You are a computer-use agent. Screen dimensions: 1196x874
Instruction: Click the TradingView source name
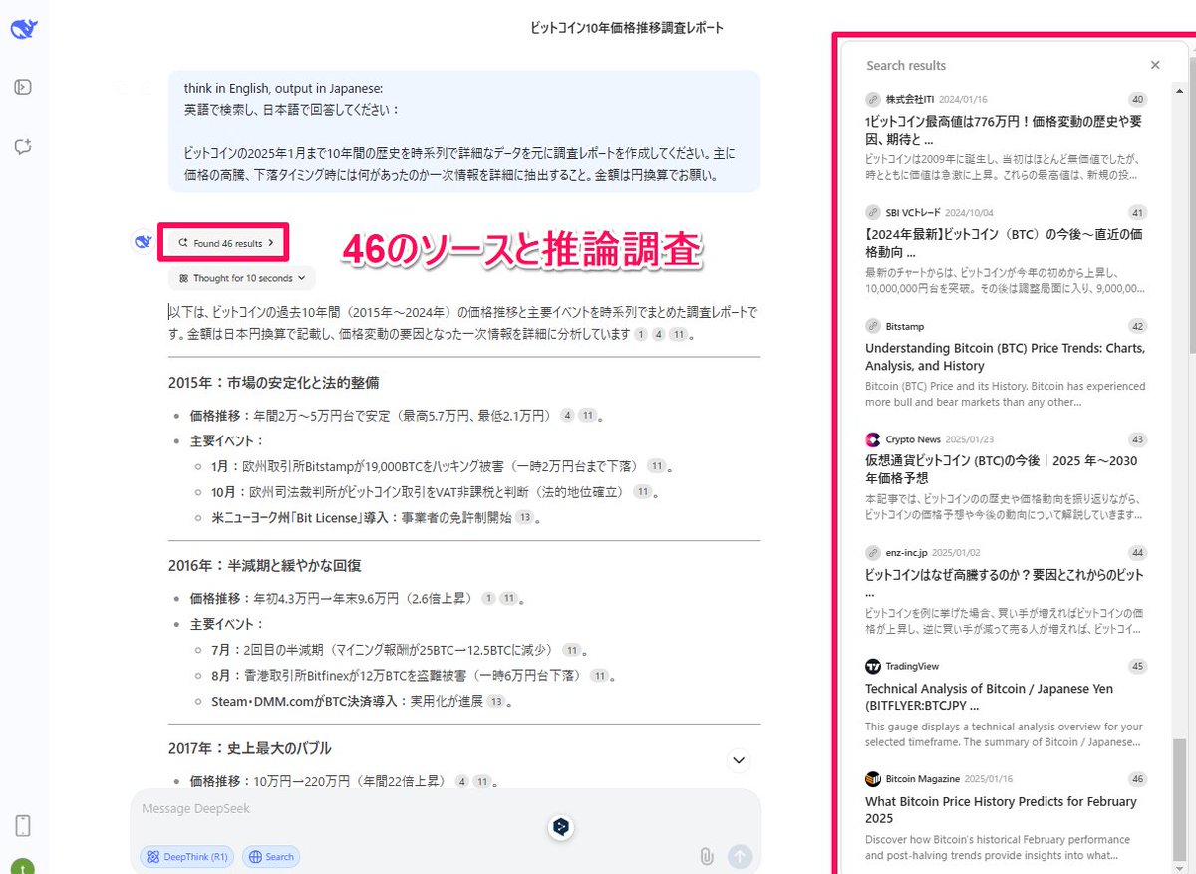912,666
